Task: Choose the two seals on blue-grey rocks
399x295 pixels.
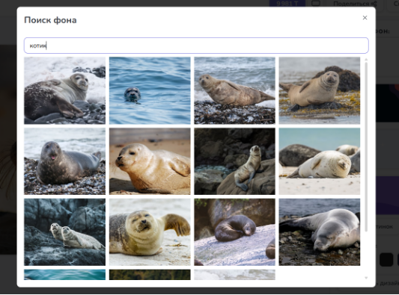Action: click(x=64, y=232)
